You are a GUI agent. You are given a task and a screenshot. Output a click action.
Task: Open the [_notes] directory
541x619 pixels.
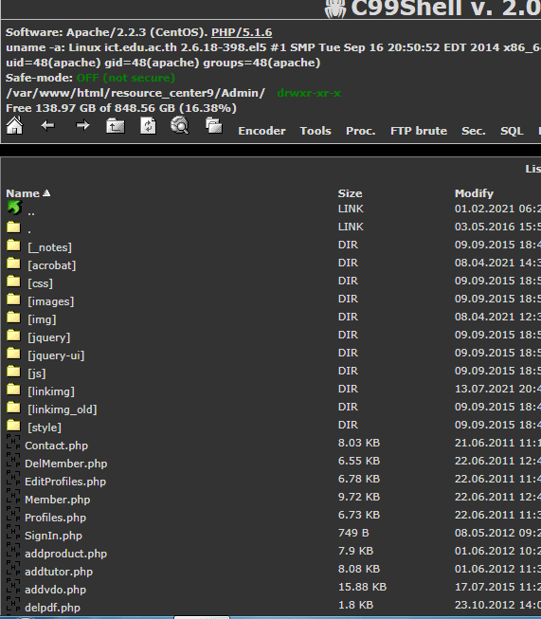[49, 247]
